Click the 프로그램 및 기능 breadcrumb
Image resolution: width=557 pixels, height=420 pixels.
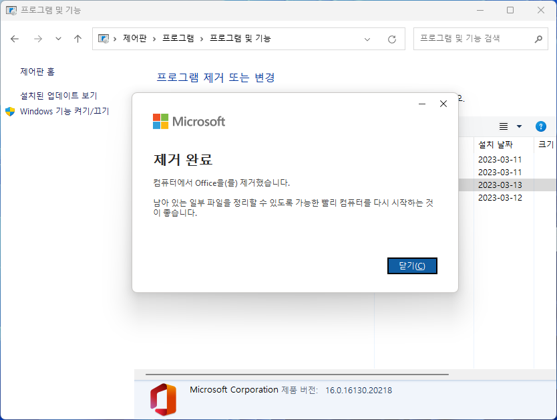240,38
